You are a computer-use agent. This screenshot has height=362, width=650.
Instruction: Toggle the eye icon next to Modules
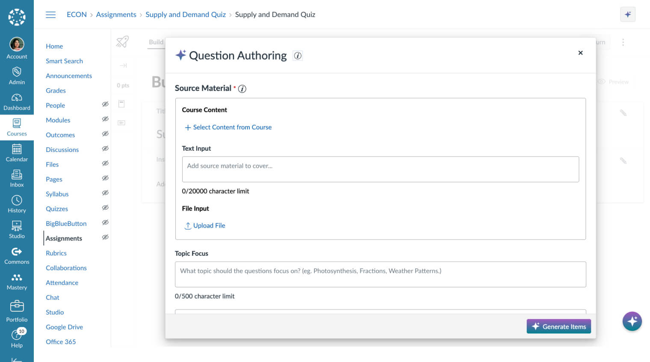(105, 120)
